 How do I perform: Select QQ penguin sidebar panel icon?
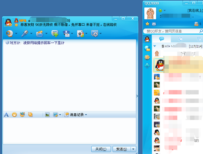click(x=147, y=39)
